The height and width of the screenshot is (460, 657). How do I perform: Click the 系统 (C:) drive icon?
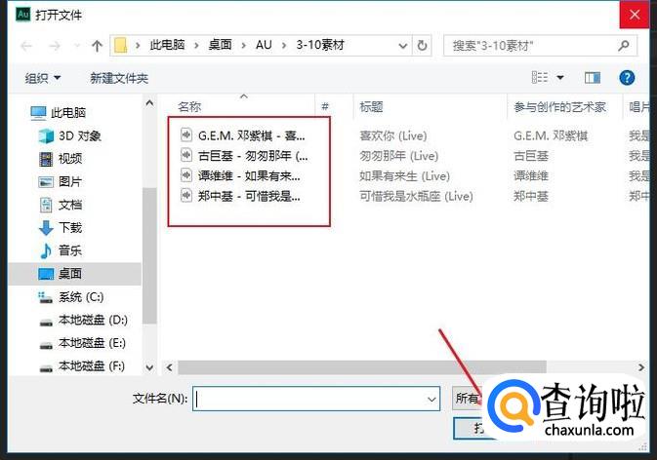coord(45,297)
